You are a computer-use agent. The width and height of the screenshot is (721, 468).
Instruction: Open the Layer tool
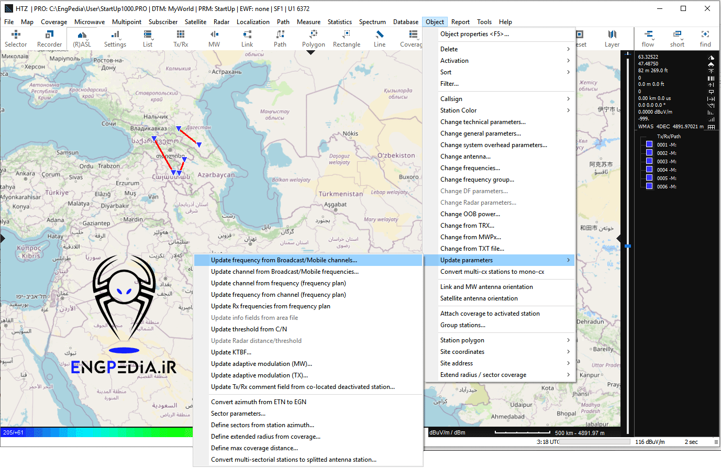(x=612, y=39)
